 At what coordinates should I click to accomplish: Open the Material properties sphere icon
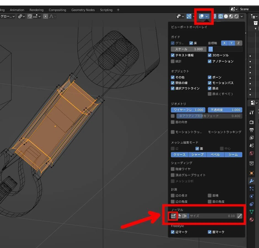(251, 220)
